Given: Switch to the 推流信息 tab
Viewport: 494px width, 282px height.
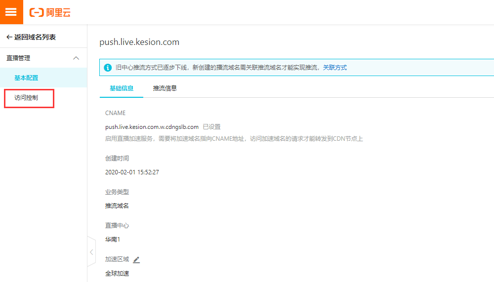Looking at the screenshot, I should pos(165,88).
